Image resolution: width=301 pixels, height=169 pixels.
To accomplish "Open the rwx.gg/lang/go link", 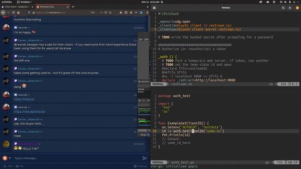I will (30, 111).
